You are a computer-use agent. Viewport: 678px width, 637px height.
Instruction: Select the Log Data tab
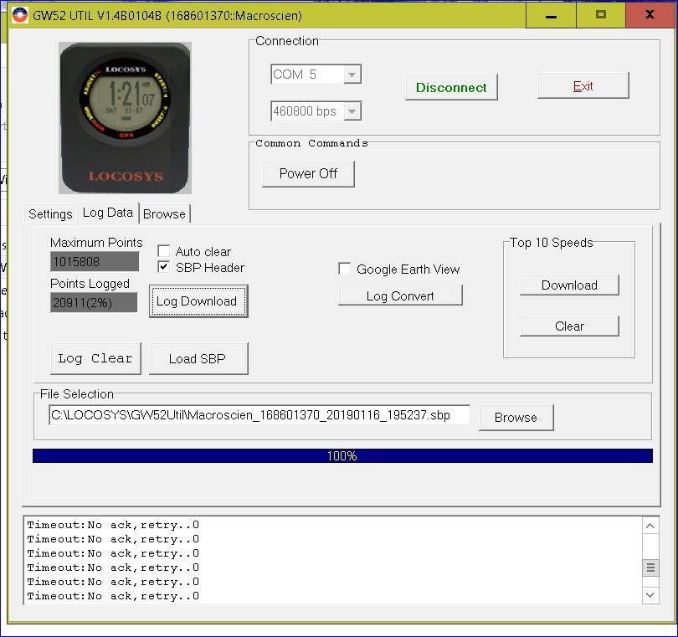click(x=107, y=213)
